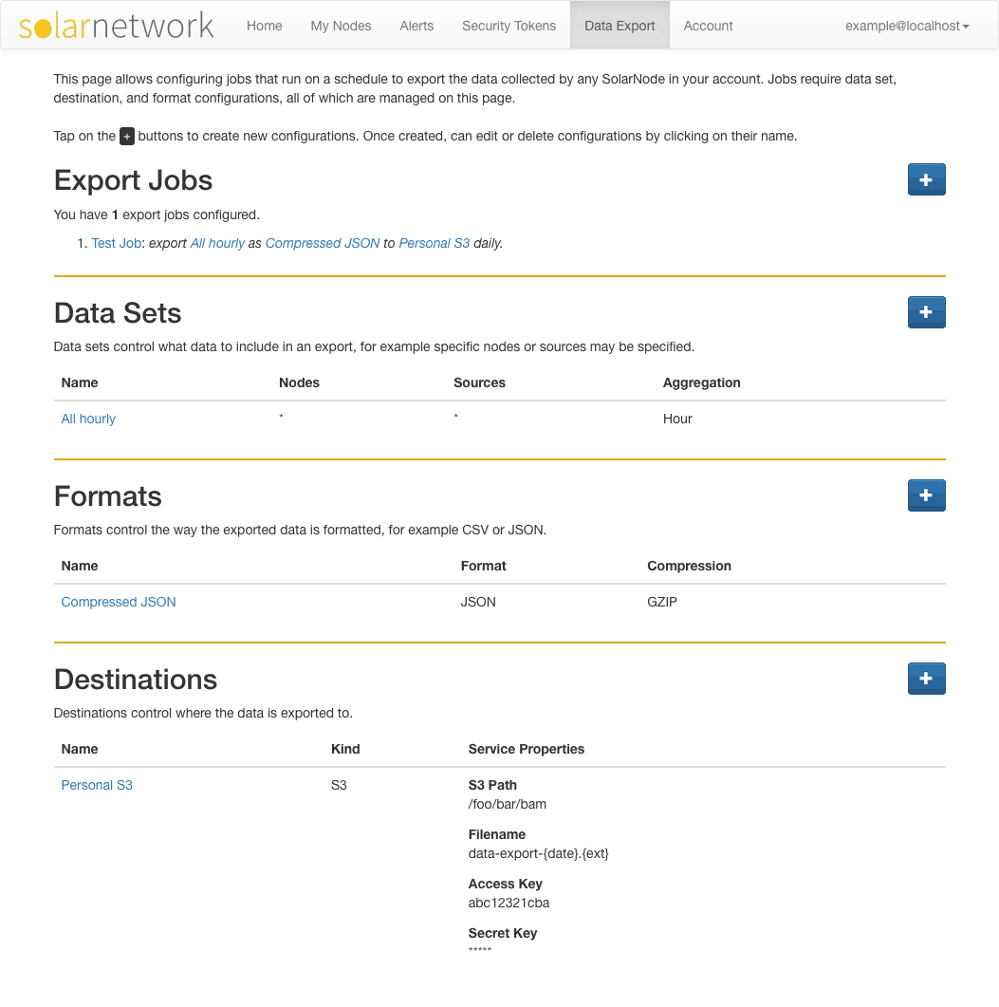
Task: Click the Destinations heading
Action: pyautogui.click(x=136, y=680)
